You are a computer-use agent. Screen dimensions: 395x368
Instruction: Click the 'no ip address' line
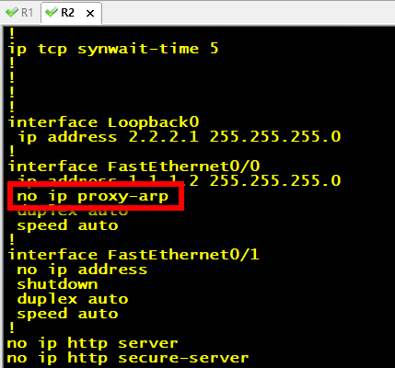pos(82,270)
